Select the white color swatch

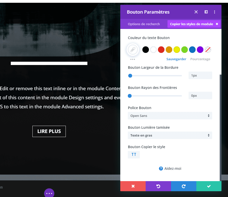pyautogui.click(x=153, y=50)
